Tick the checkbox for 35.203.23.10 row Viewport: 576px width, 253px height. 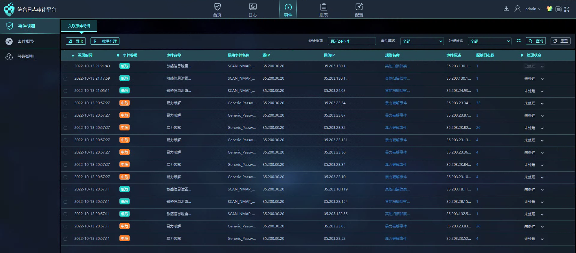(65, 177)
